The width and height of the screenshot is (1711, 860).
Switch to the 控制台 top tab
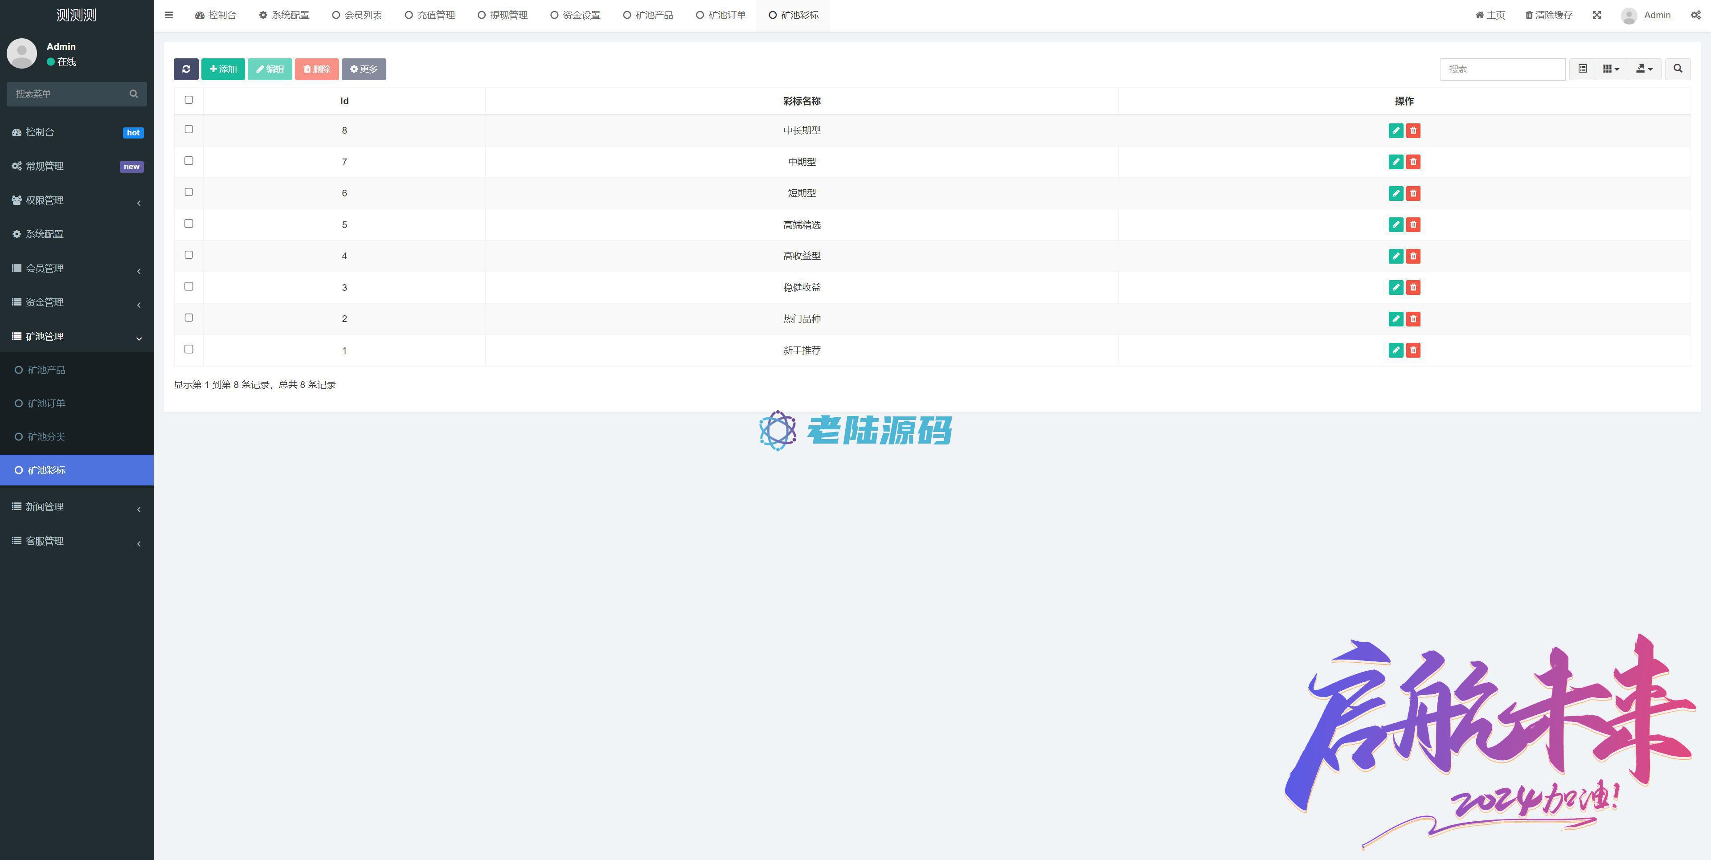coord(216,15)
